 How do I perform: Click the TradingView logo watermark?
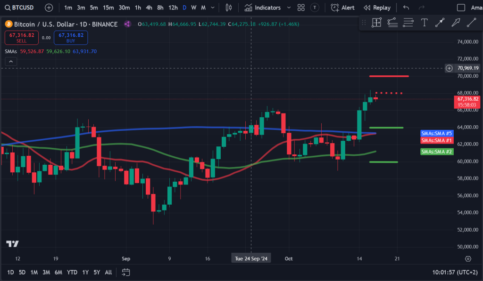tap(13, 243)
